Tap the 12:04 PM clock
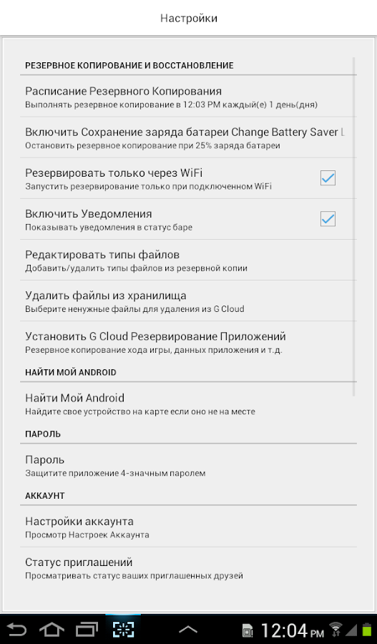This screenshot has height=644, width=377. pyautogui.click(x=293, y=630)
